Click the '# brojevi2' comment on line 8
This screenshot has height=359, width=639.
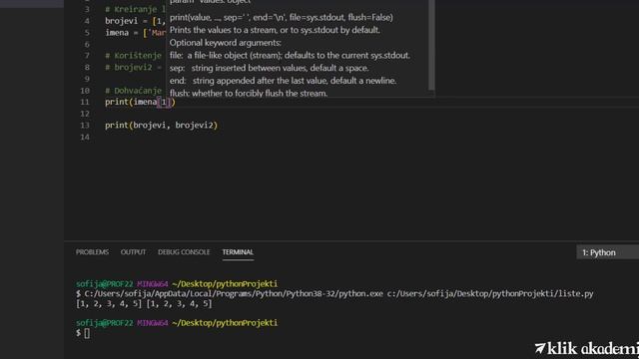129,67
